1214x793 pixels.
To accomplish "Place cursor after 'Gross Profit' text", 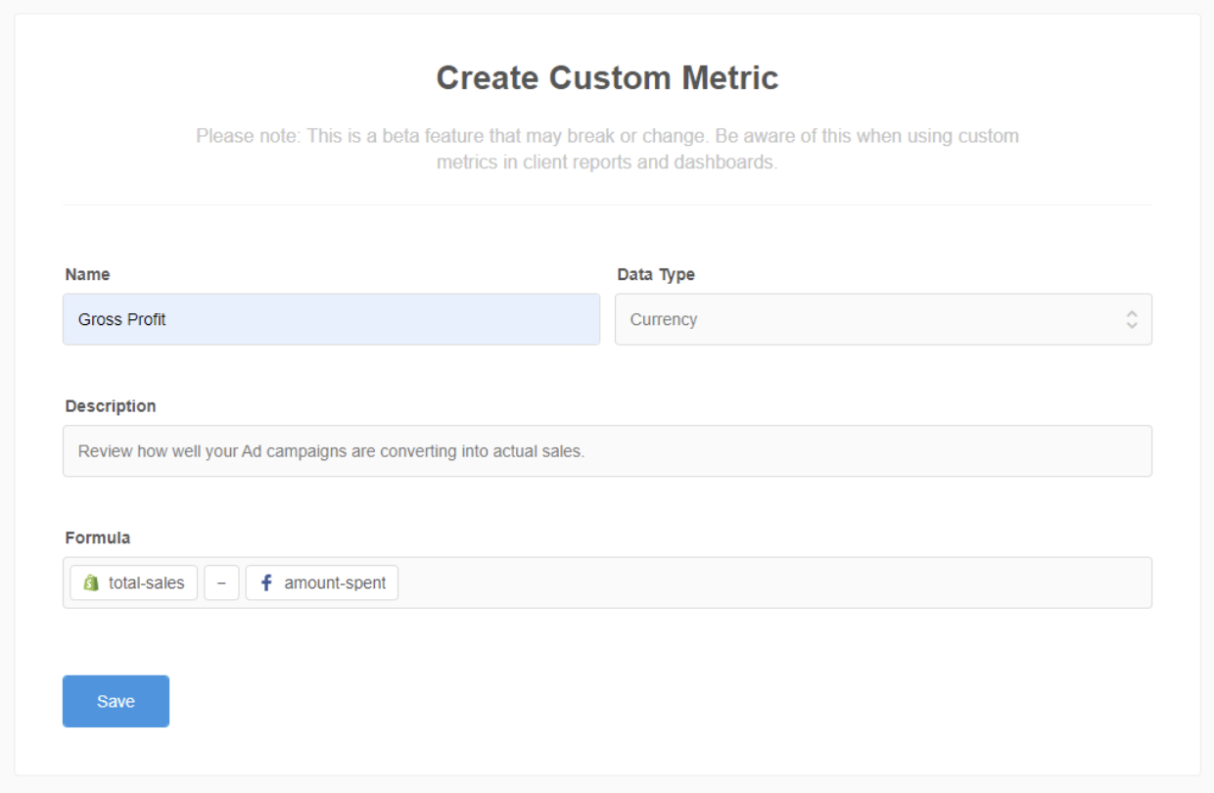I will (167, 319).
